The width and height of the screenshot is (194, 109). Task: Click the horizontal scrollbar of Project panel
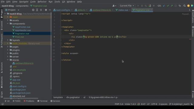click(21, 98)
